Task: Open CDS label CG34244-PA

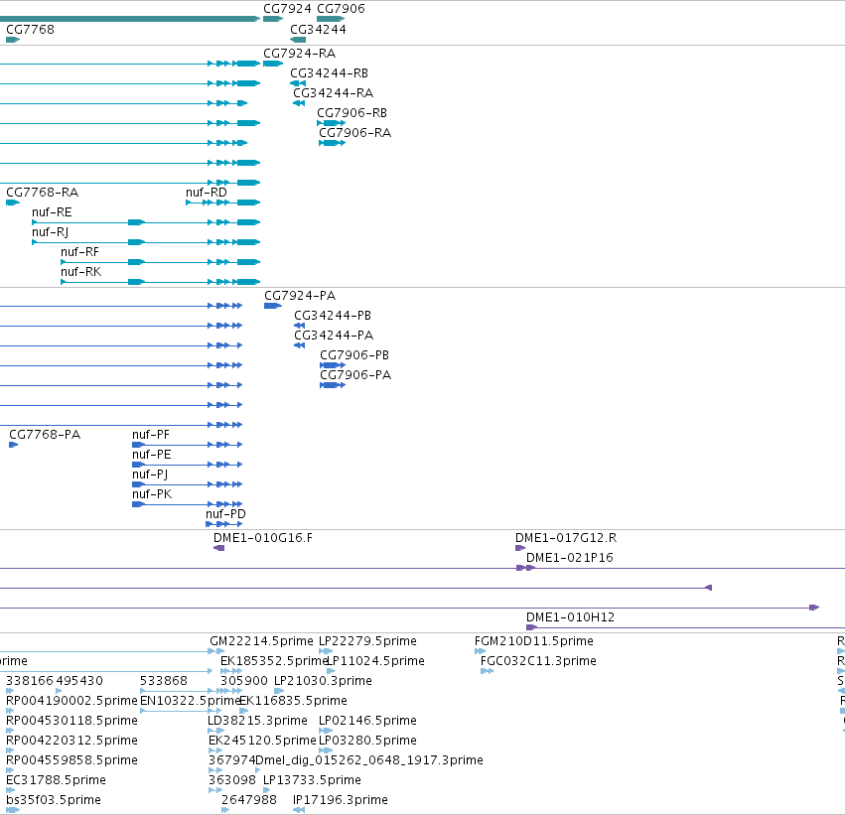Action: (x=334, y=336)
